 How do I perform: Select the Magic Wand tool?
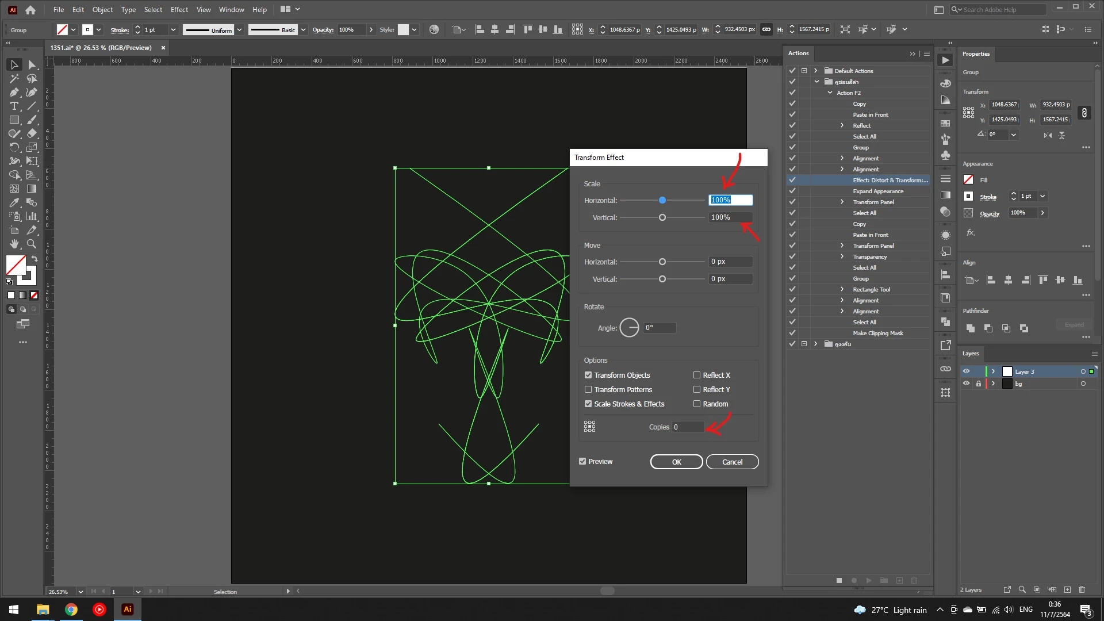click(x=14, y=78)
